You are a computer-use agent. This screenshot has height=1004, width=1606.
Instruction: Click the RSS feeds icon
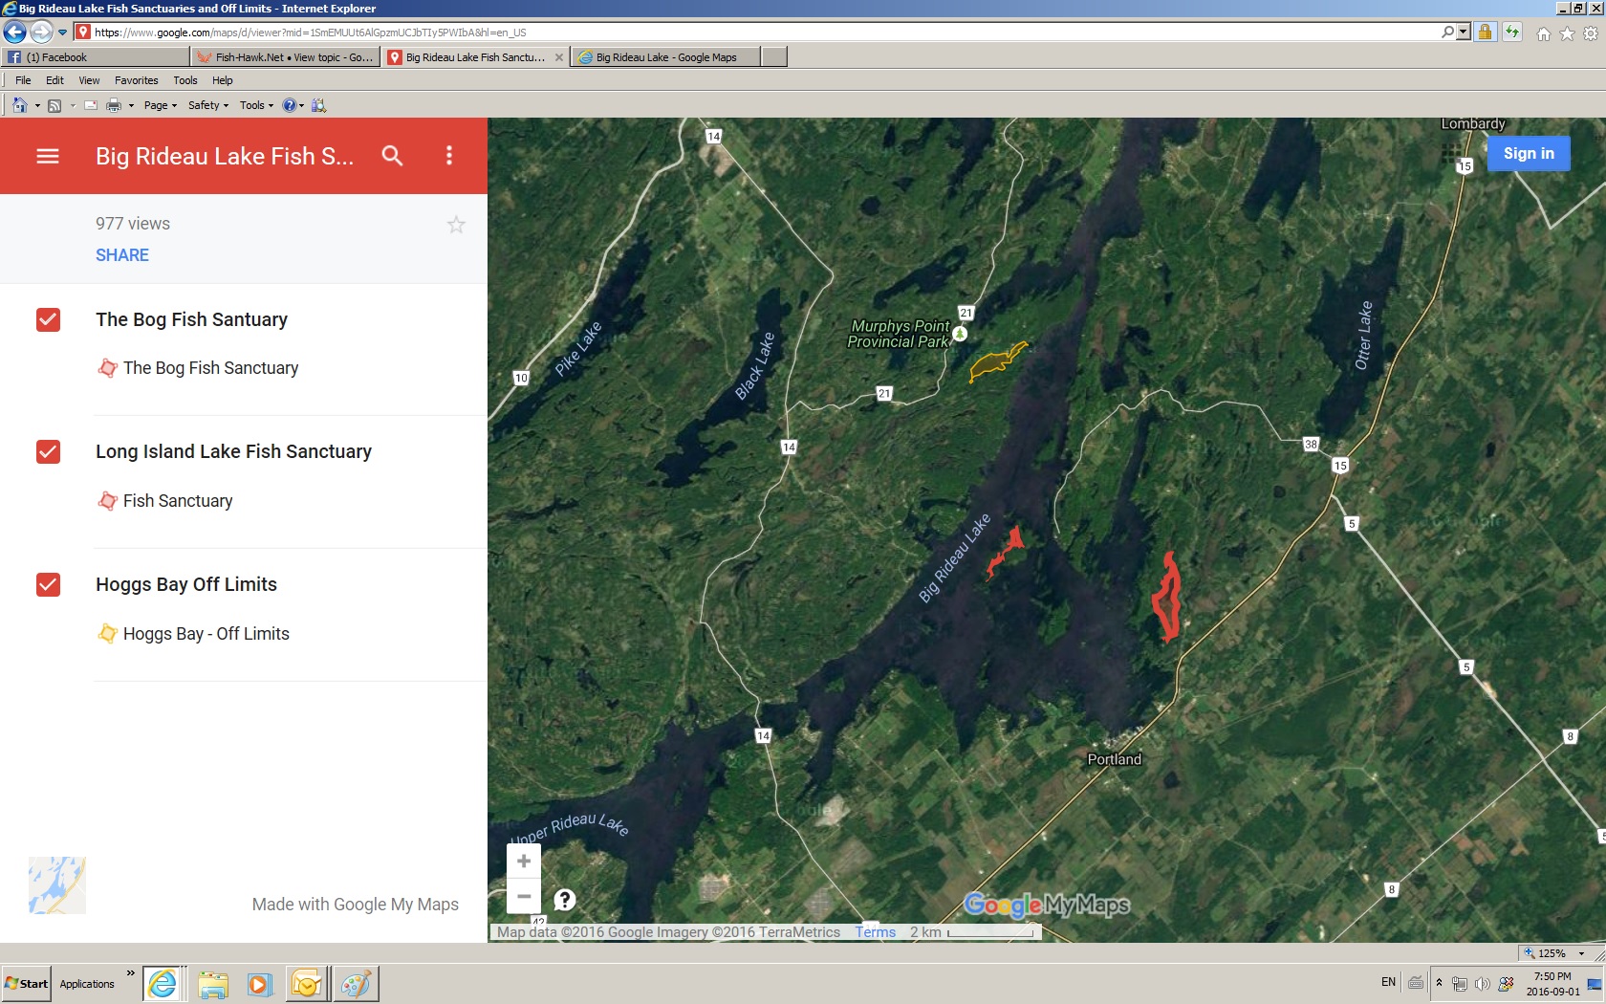click(x=54, y=105)
